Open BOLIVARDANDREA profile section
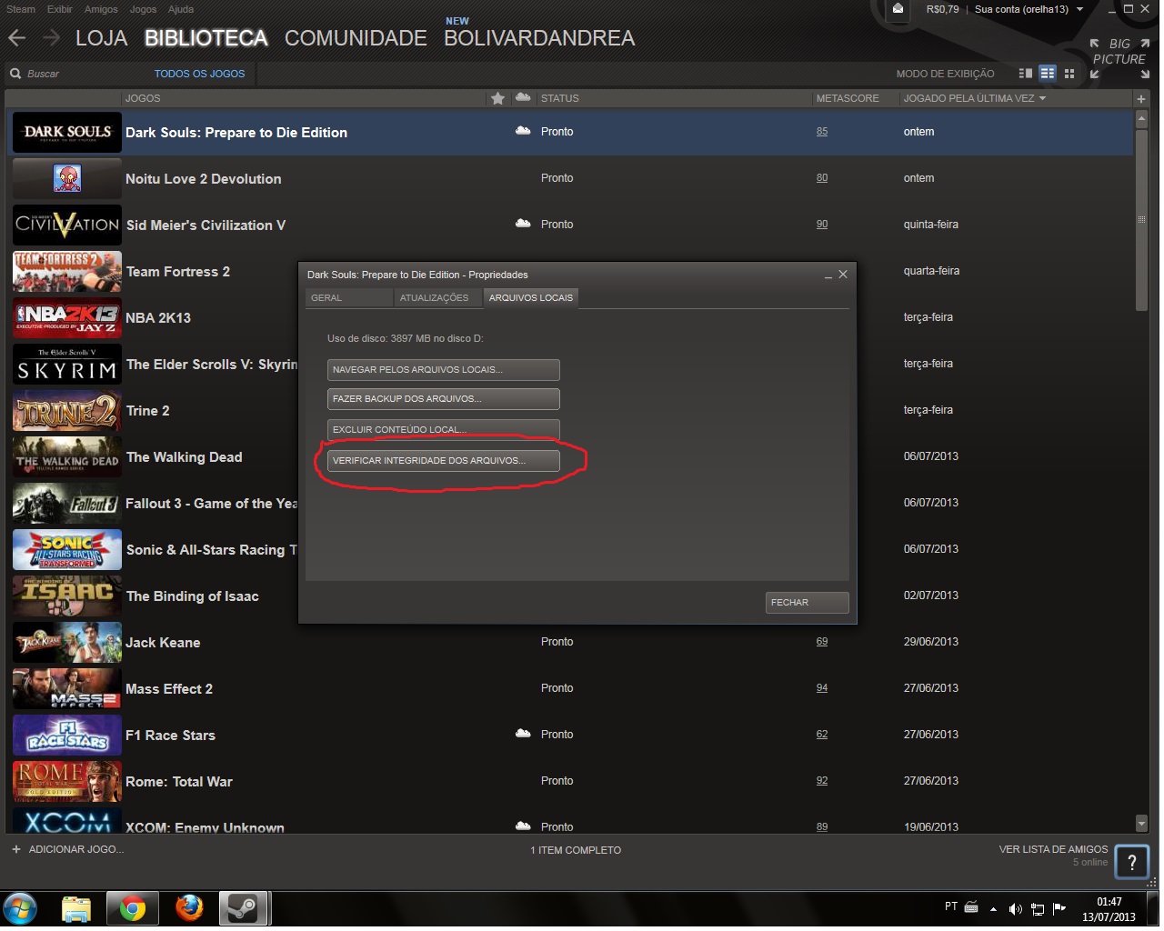 [x=539, y=38]
